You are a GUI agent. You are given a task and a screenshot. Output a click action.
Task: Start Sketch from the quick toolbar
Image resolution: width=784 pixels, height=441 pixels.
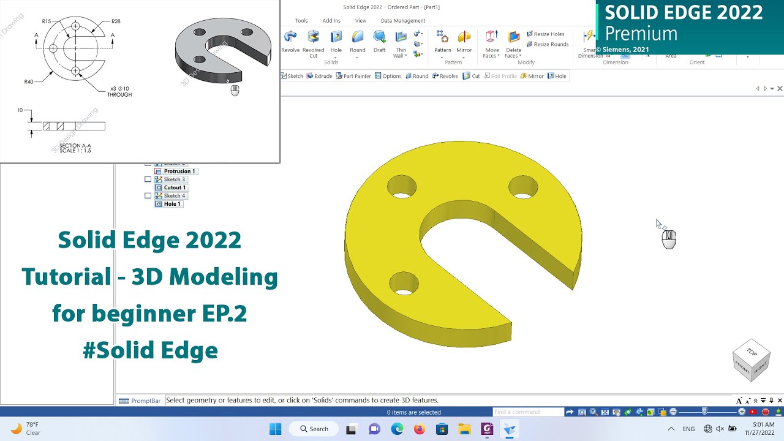click(292, 76)
